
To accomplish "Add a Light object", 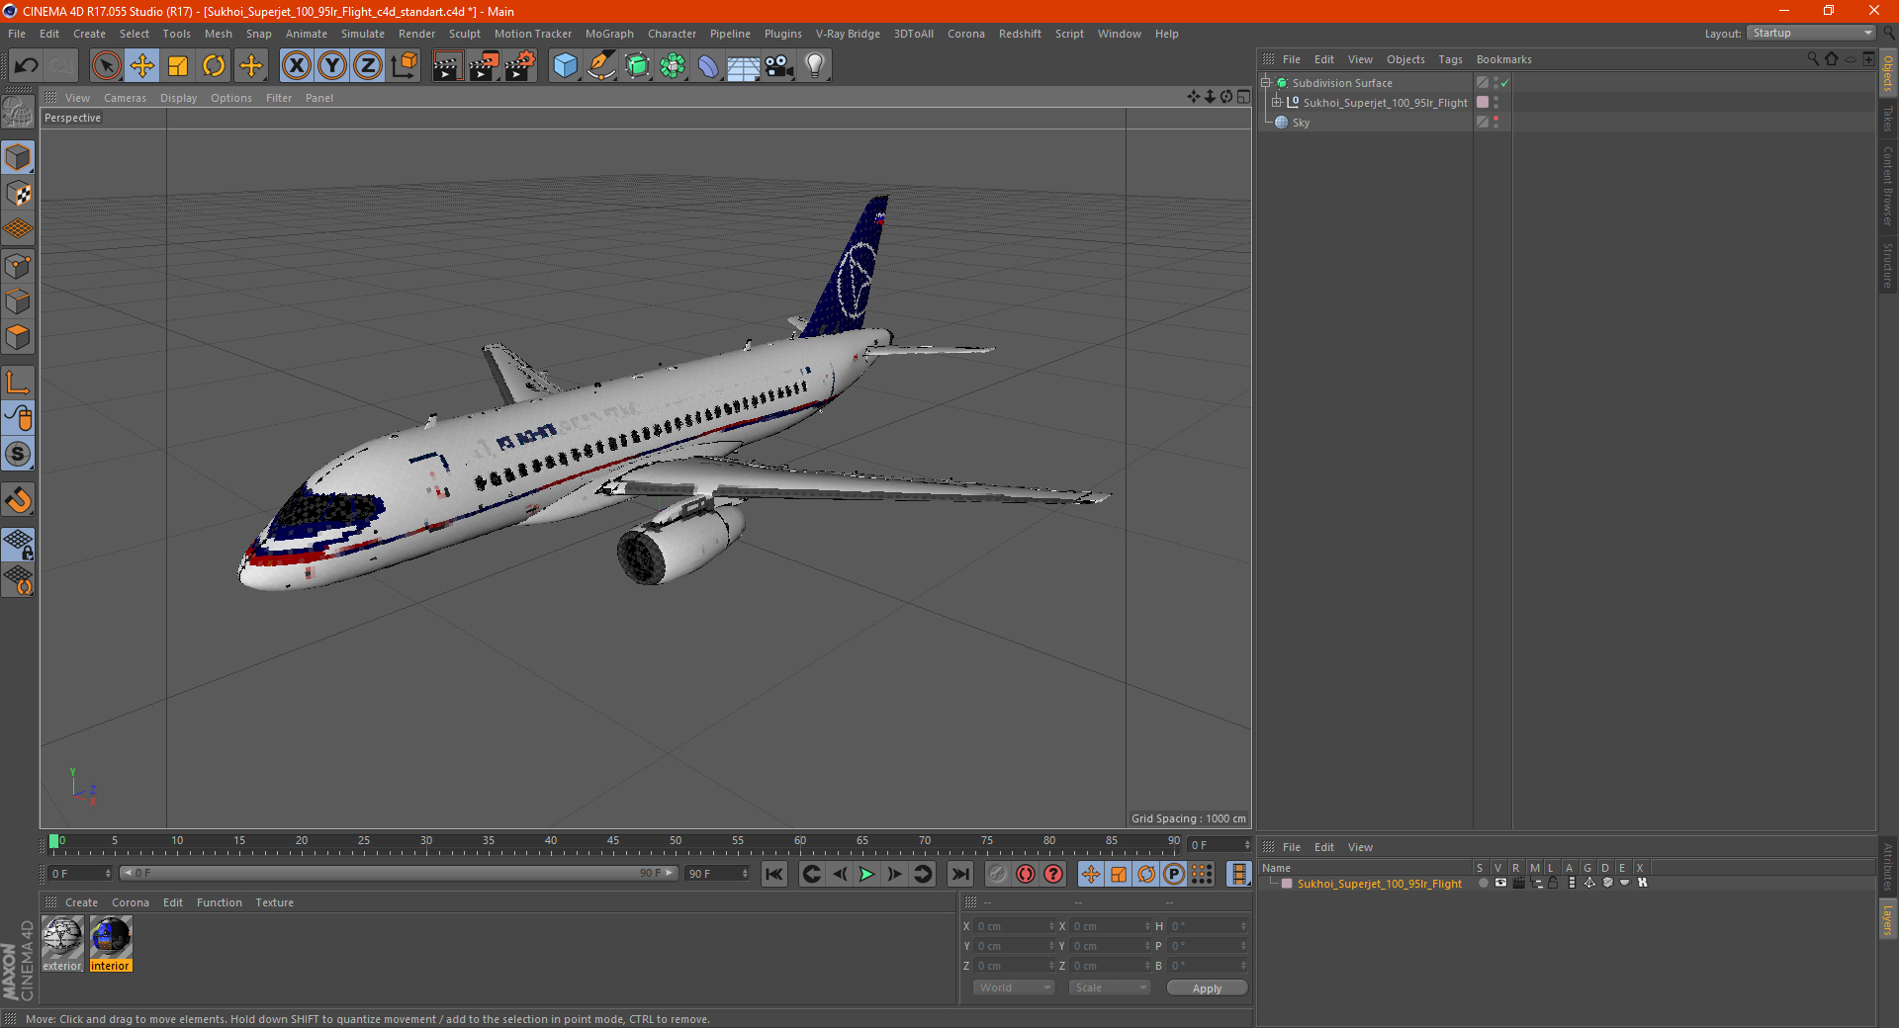I will (815, 66).
